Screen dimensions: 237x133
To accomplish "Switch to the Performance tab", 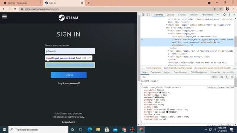I will pos(207,15).
